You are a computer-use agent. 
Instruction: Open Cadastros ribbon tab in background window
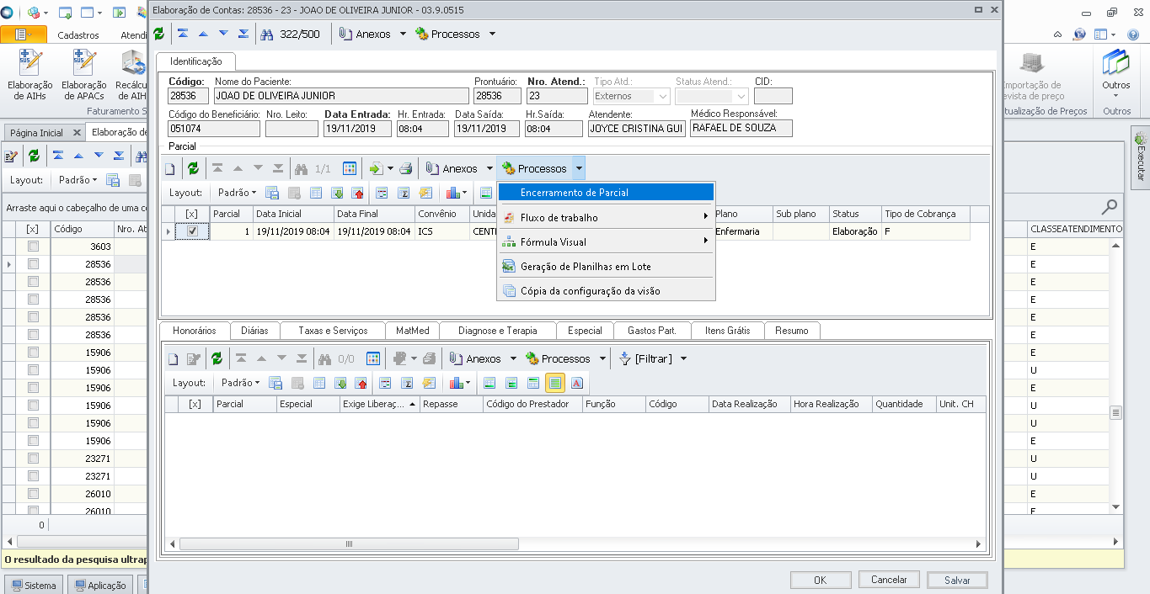(x=78, y=35)
